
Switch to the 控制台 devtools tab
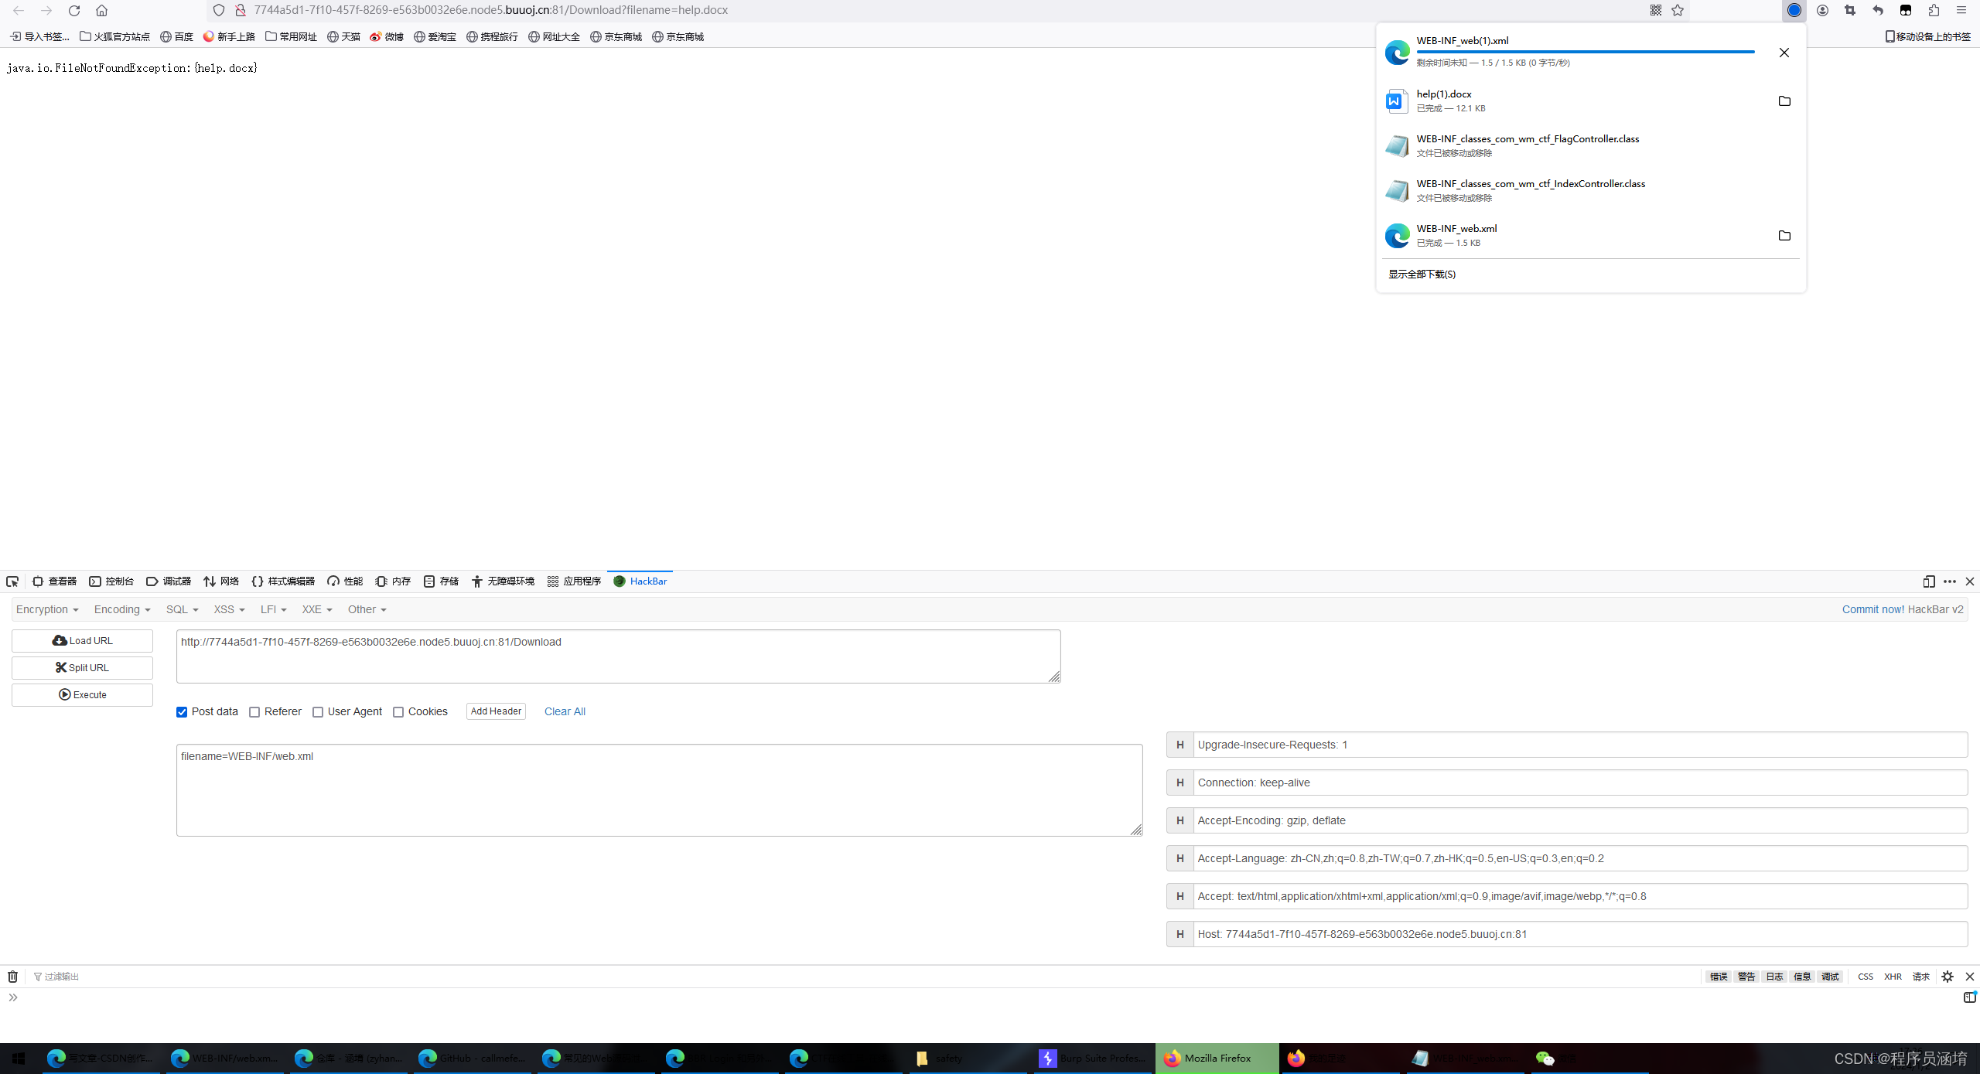111,581
